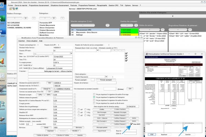Open the Choix situation menu
The image size is (206, 137).
pos(32,41)
